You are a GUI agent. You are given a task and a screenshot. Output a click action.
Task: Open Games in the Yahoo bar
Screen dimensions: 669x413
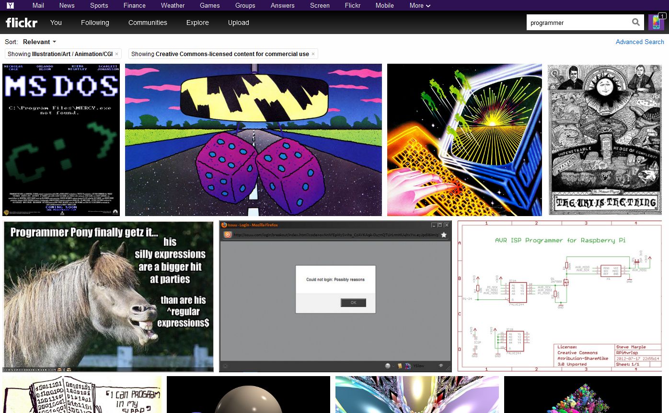(210, 6)
